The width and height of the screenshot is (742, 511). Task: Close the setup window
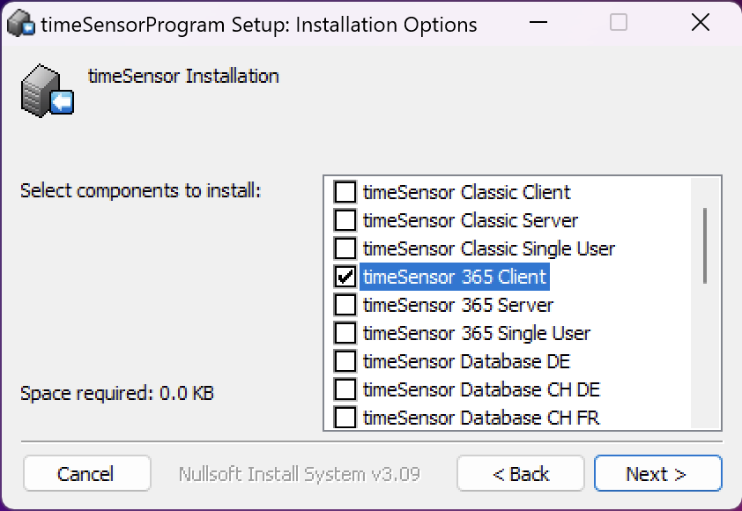(701, 23)
